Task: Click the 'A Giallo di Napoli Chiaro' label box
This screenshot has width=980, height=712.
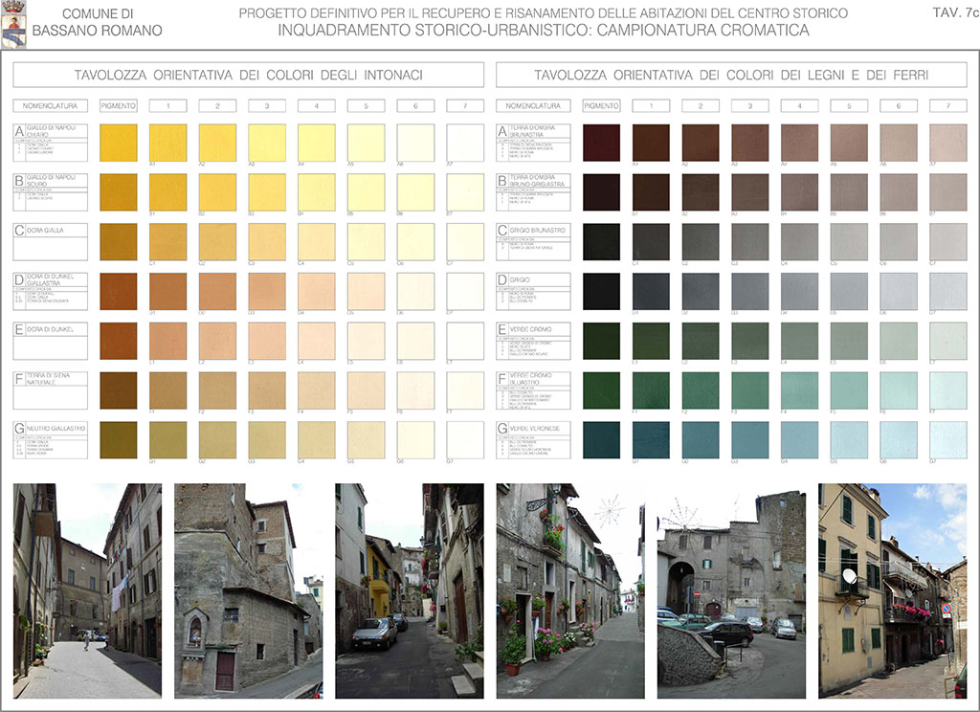Action: pos(50,143)
